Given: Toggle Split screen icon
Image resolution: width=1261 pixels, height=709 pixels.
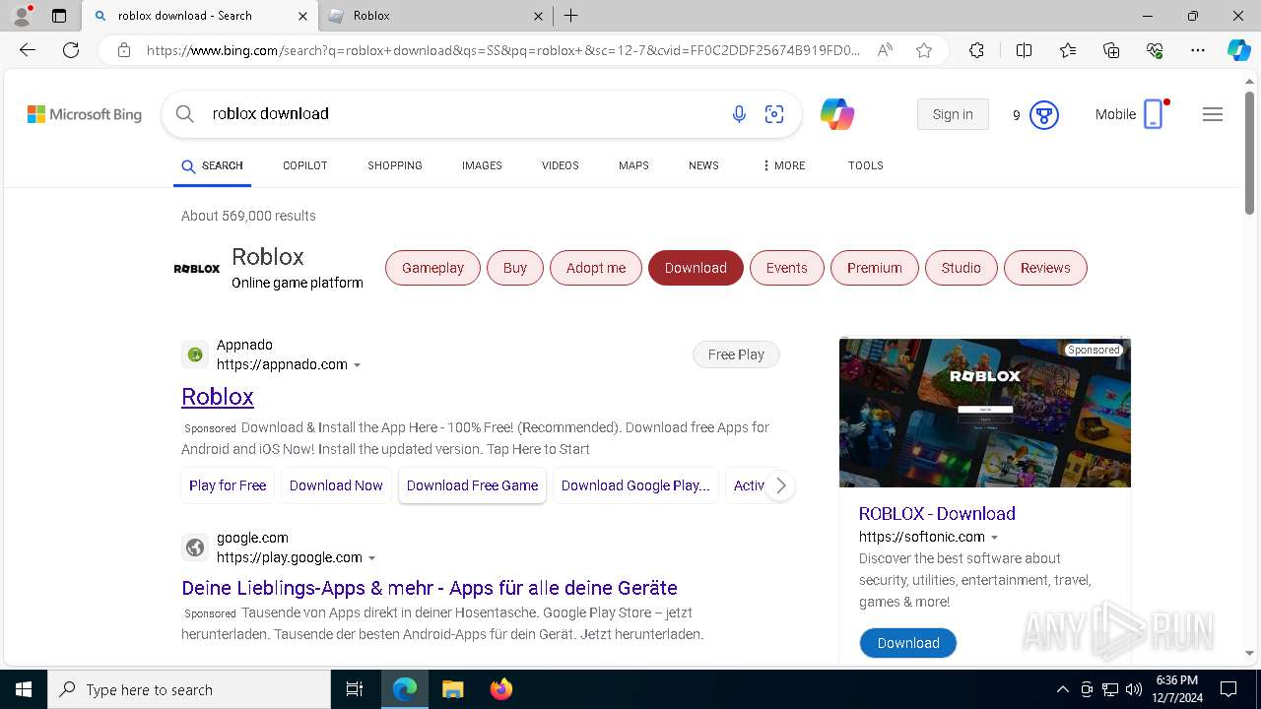Looking at the screenshot, I should [1024, 50].
